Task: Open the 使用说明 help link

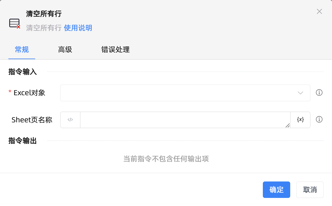Action: point(78,28)
